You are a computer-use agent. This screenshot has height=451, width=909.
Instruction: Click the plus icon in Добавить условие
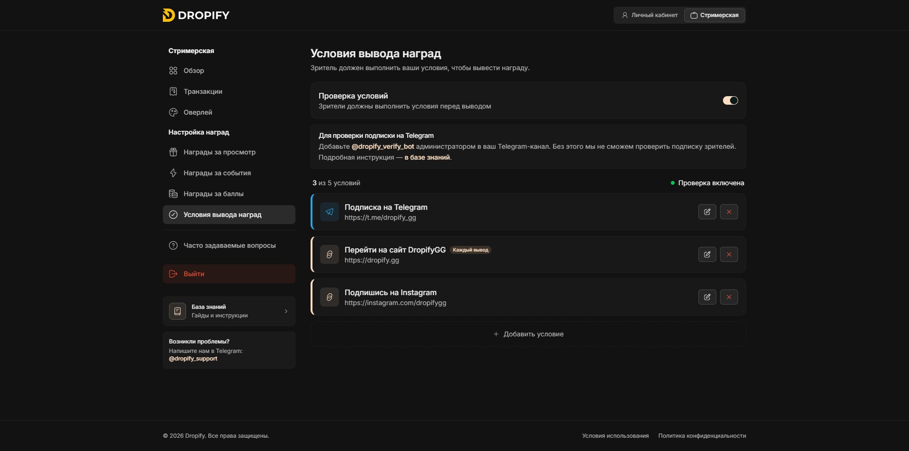pyautogui.click(x=496, y=334)
